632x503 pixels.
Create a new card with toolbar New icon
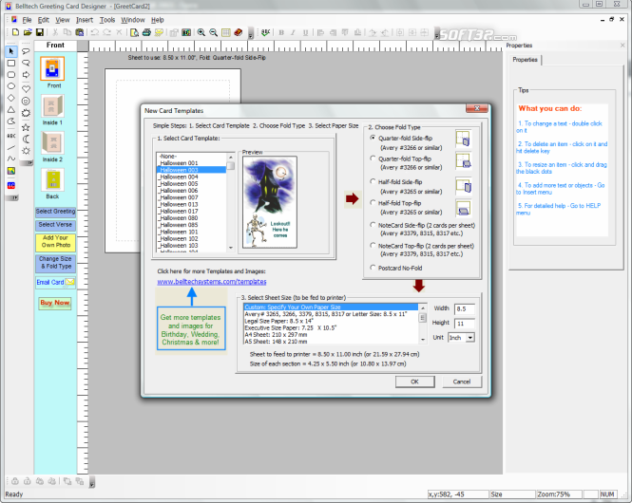[15, 32]
